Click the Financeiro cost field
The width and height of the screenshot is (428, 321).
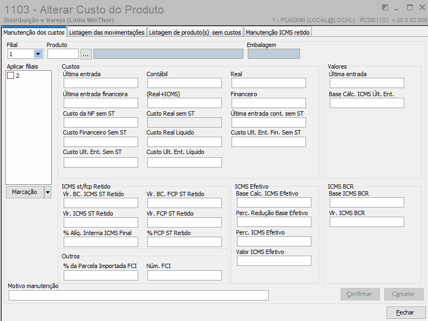pyautogui.click(x=269, y=103)
